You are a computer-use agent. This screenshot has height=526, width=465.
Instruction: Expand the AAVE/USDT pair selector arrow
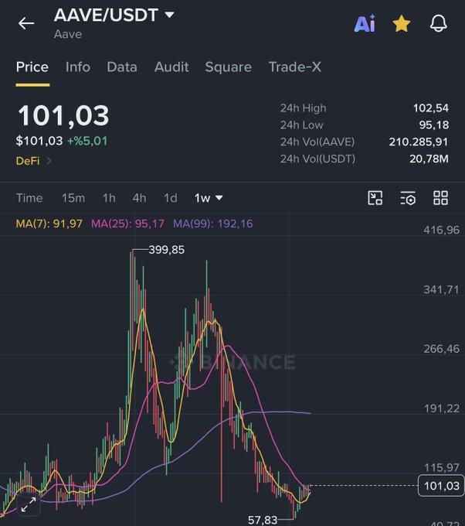169,15
